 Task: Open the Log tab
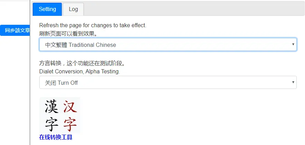point(73,9)
